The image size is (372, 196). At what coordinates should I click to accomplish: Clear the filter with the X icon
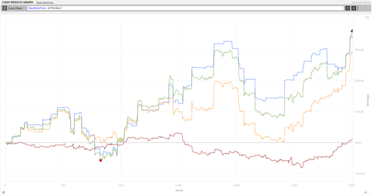point(353,8)
